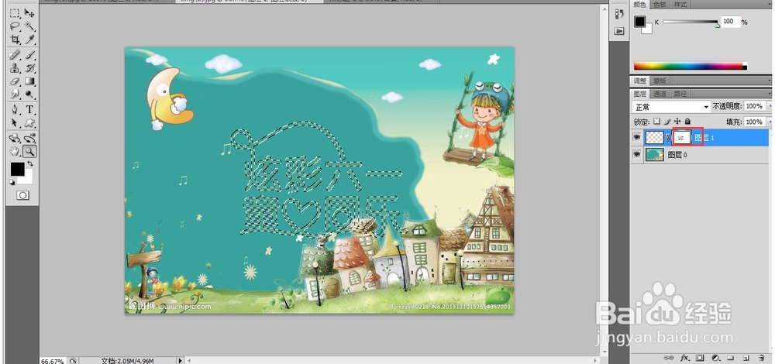Toggle Quick Mask mode
The image size is (775, 364).
pos(22,196)
